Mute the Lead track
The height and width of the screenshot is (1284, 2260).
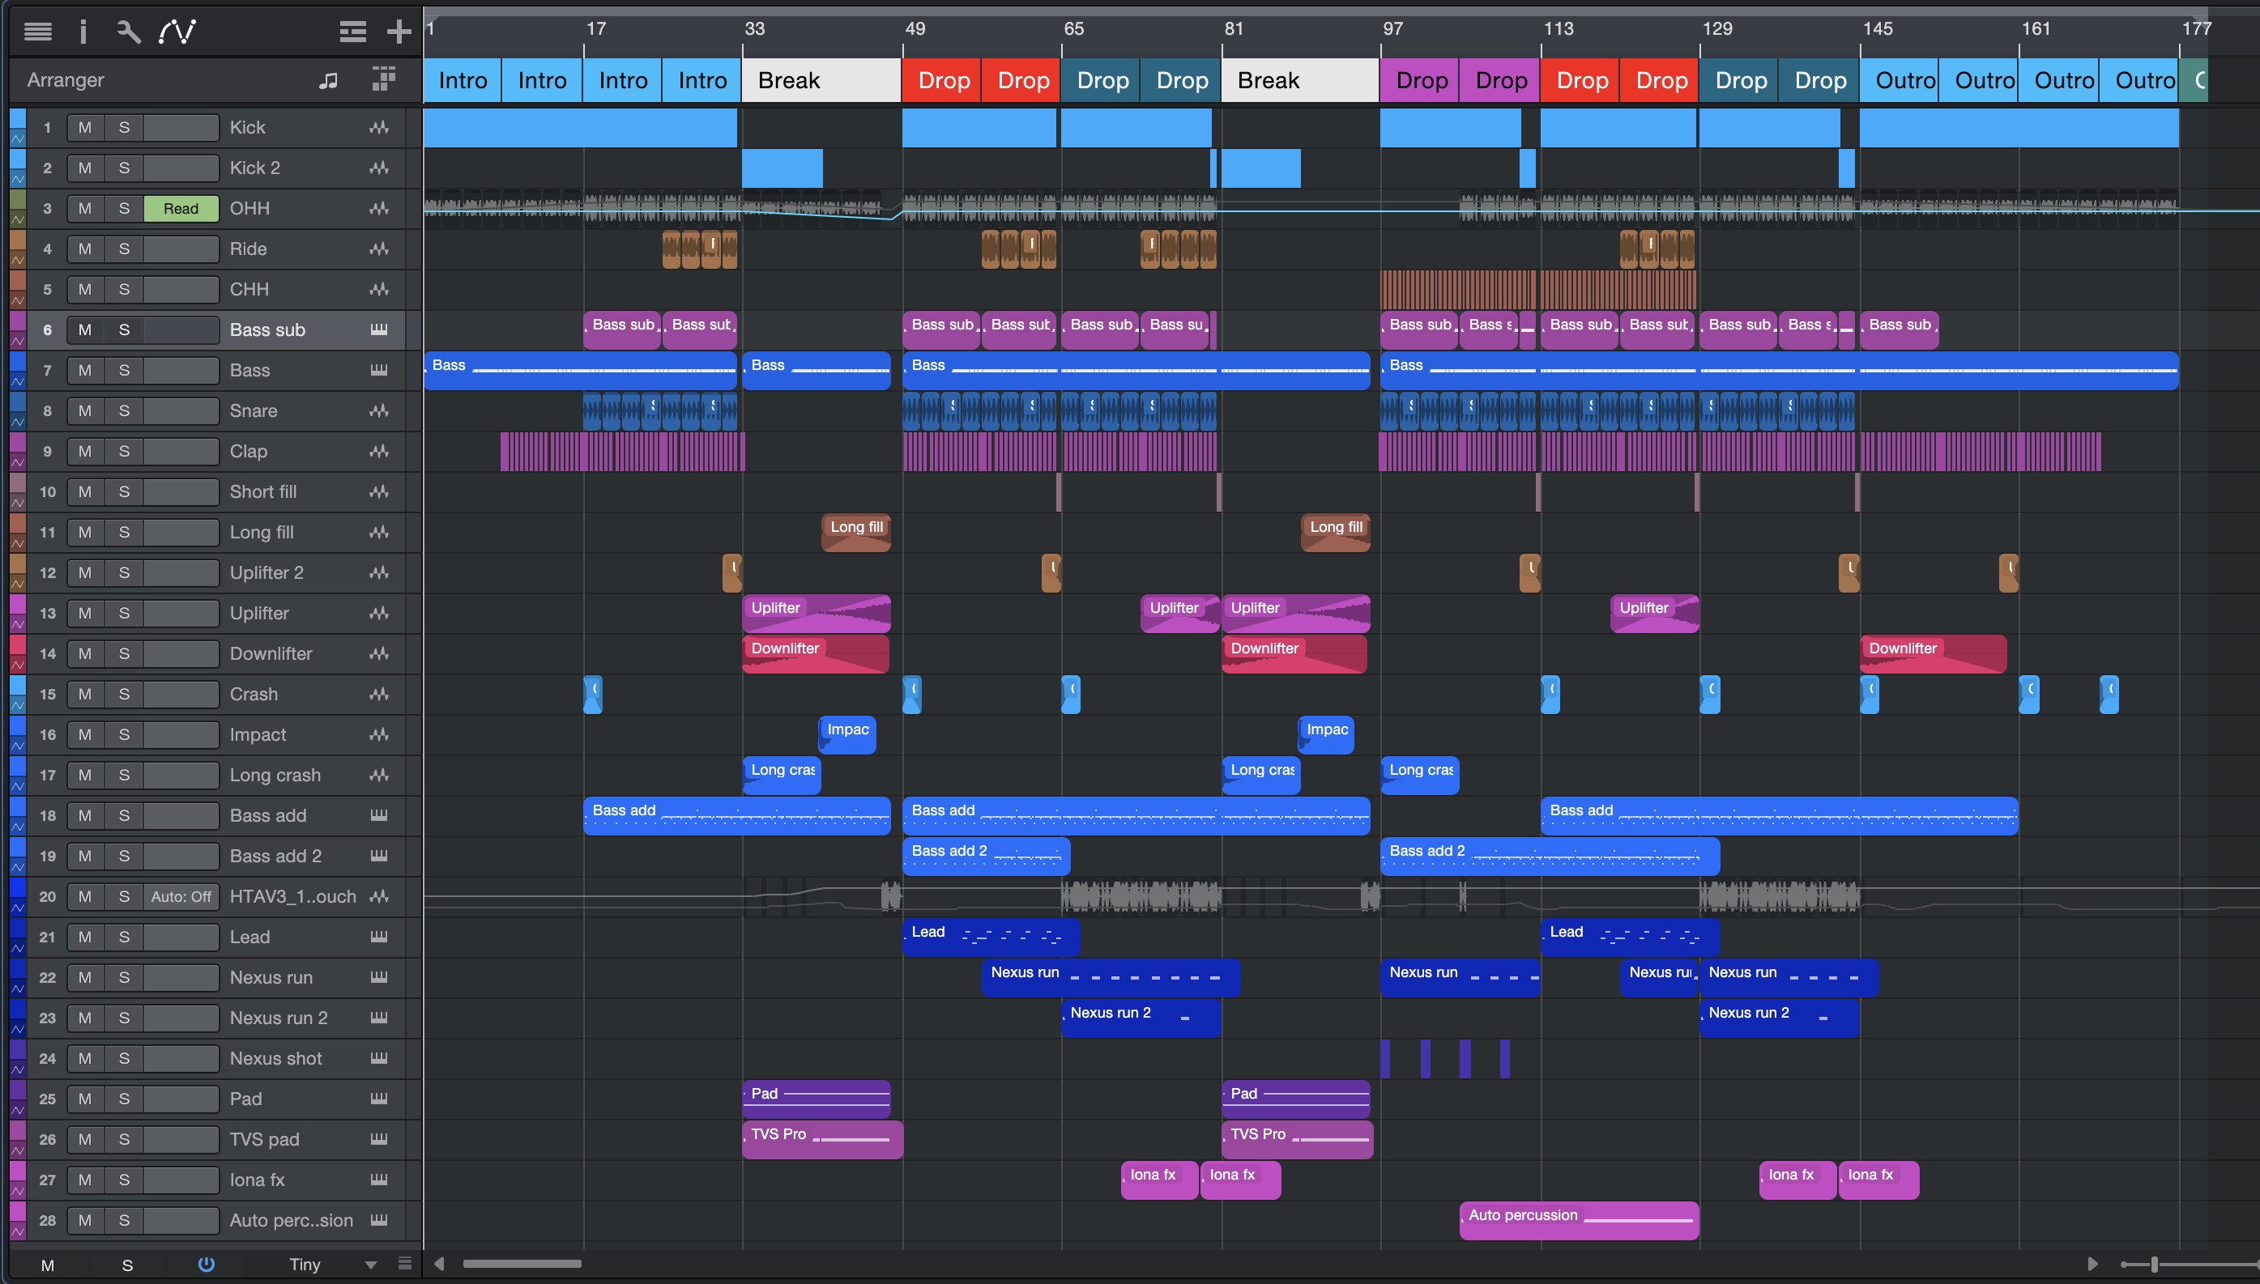85,937
